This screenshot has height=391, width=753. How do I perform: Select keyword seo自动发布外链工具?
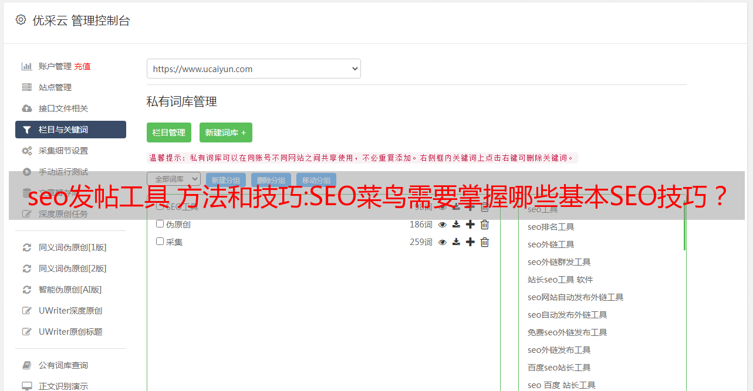(x=568, y=315)
